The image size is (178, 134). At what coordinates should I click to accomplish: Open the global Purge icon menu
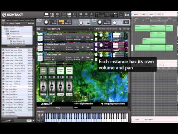coord(92,15)
